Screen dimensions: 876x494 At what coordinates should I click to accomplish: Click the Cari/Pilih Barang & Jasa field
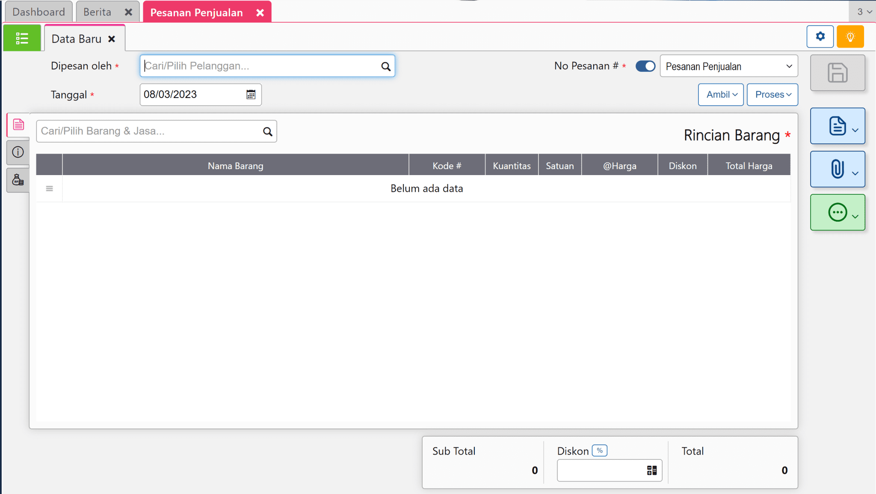click(x=150, y=131)
